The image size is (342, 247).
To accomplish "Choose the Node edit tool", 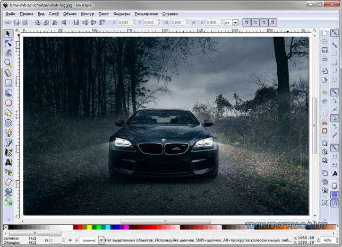I will [8, 43].
